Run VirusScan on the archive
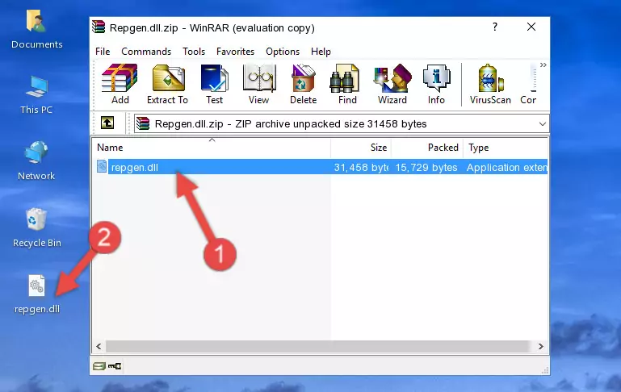This screenshot has height=392, width=621. coord(490,84)
